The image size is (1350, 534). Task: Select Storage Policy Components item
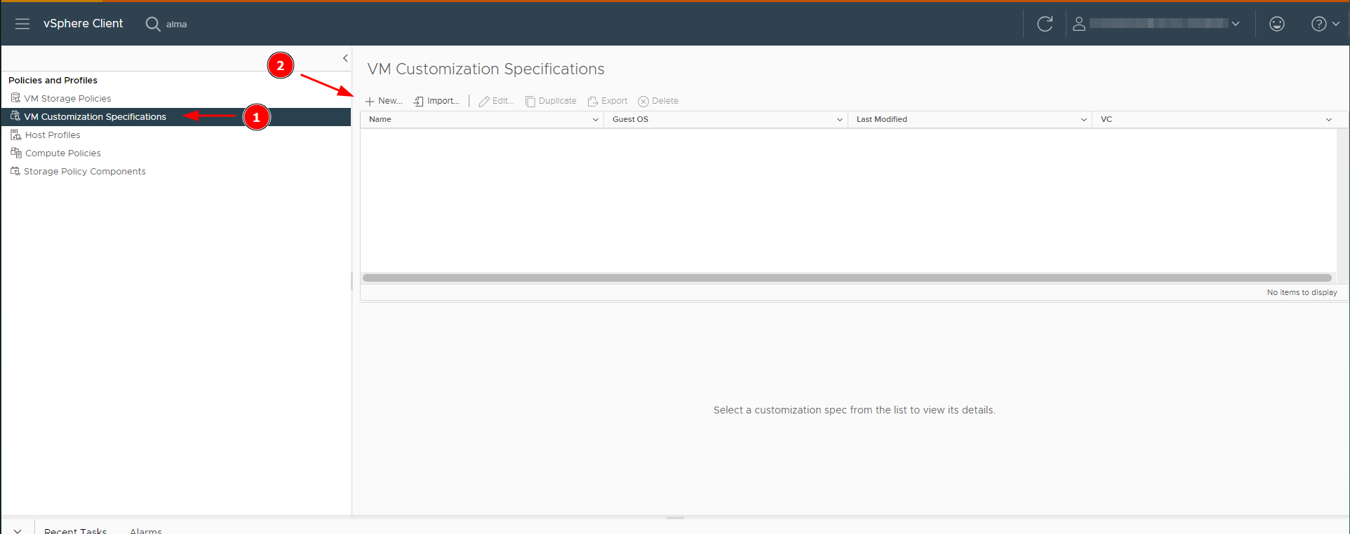(85, 171)
